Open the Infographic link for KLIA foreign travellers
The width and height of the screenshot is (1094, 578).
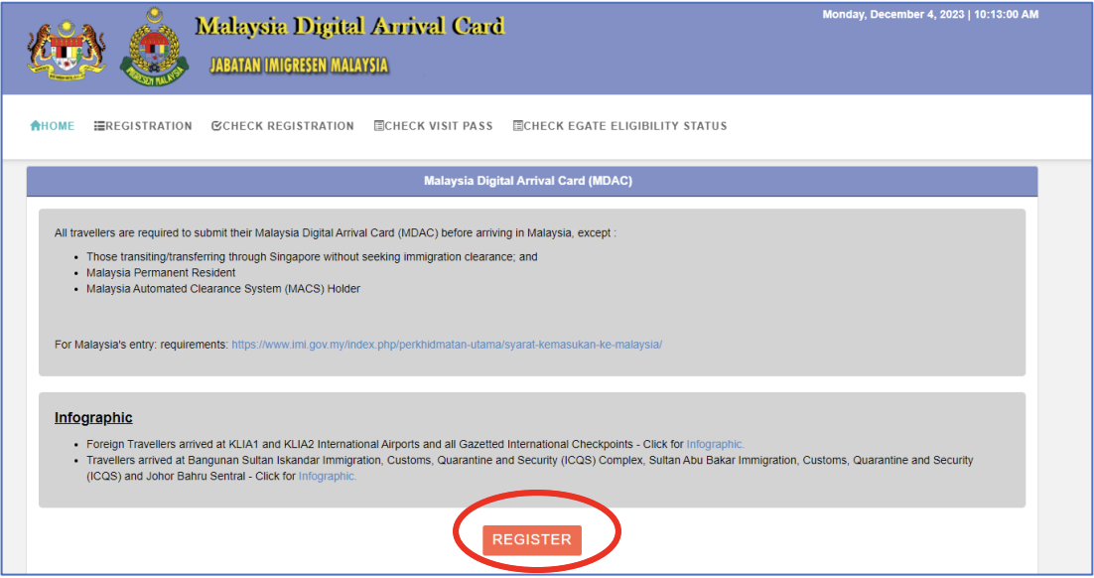[715, 444]
